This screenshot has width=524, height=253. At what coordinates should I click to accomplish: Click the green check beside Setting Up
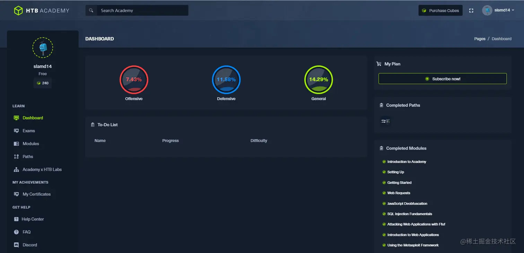point(384,172)
